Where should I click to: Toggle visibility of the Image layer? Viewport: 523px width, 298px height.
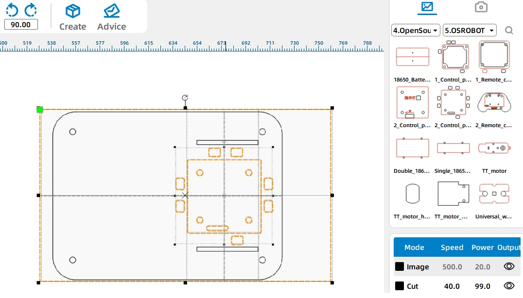509,266
